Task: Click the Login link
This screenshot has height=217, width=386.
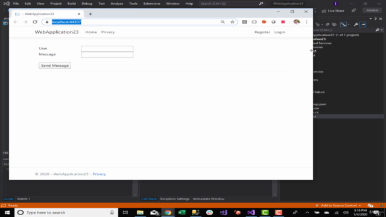Action: 280,32
